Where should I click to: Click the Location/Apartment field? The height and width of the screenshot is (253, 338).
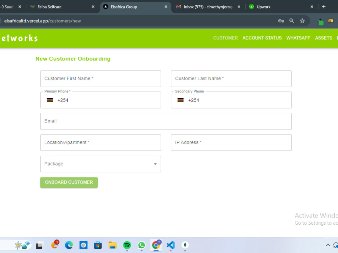(x=100, y=143)
